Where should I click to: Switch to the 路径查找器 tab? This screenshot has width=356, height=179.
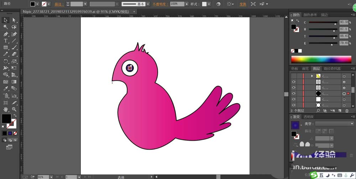pos(332,68)
